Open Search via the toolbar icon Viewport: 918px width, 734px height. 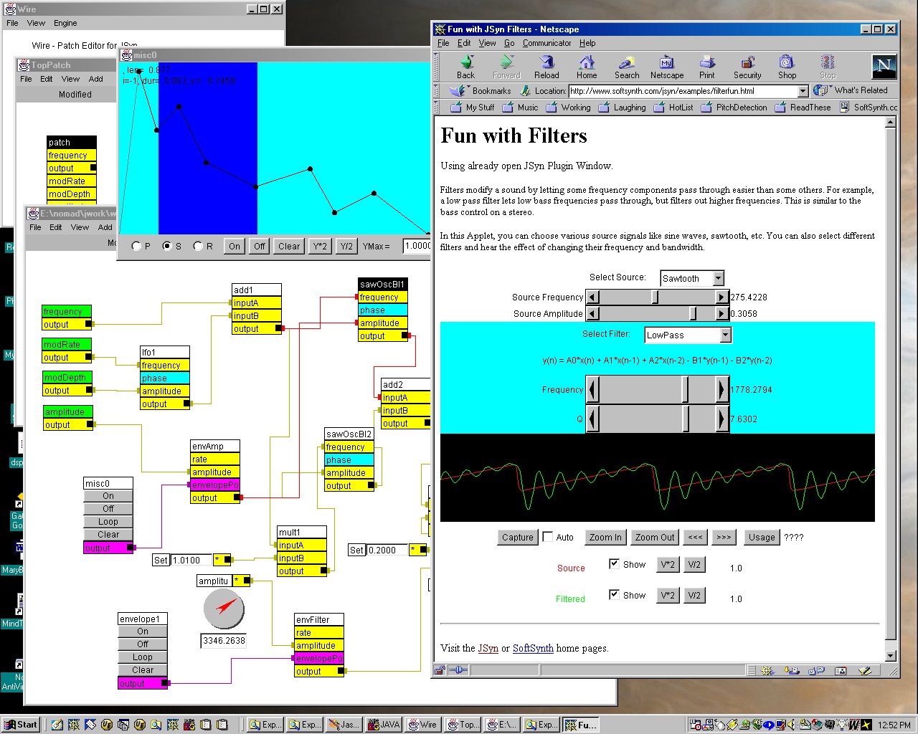626,63
